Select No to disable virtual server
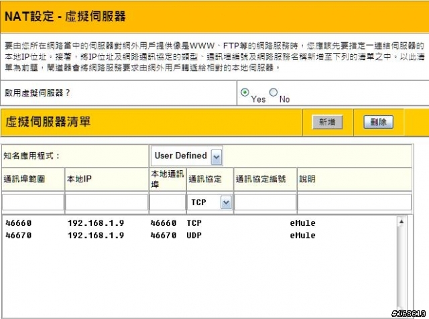429x319 pixels. (x=273, y=92)
